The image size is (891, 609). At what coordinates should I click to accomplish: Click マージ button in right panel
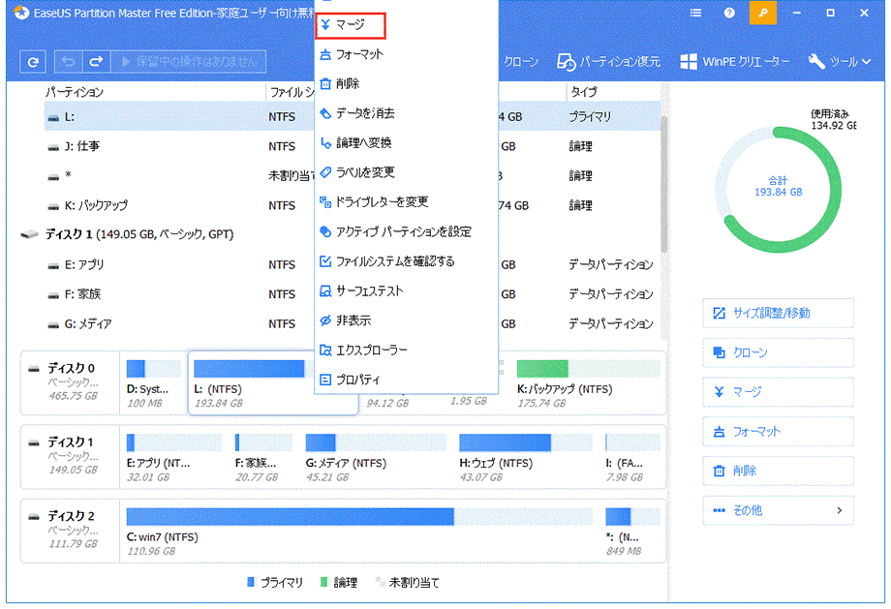click(x=778, y=392)
